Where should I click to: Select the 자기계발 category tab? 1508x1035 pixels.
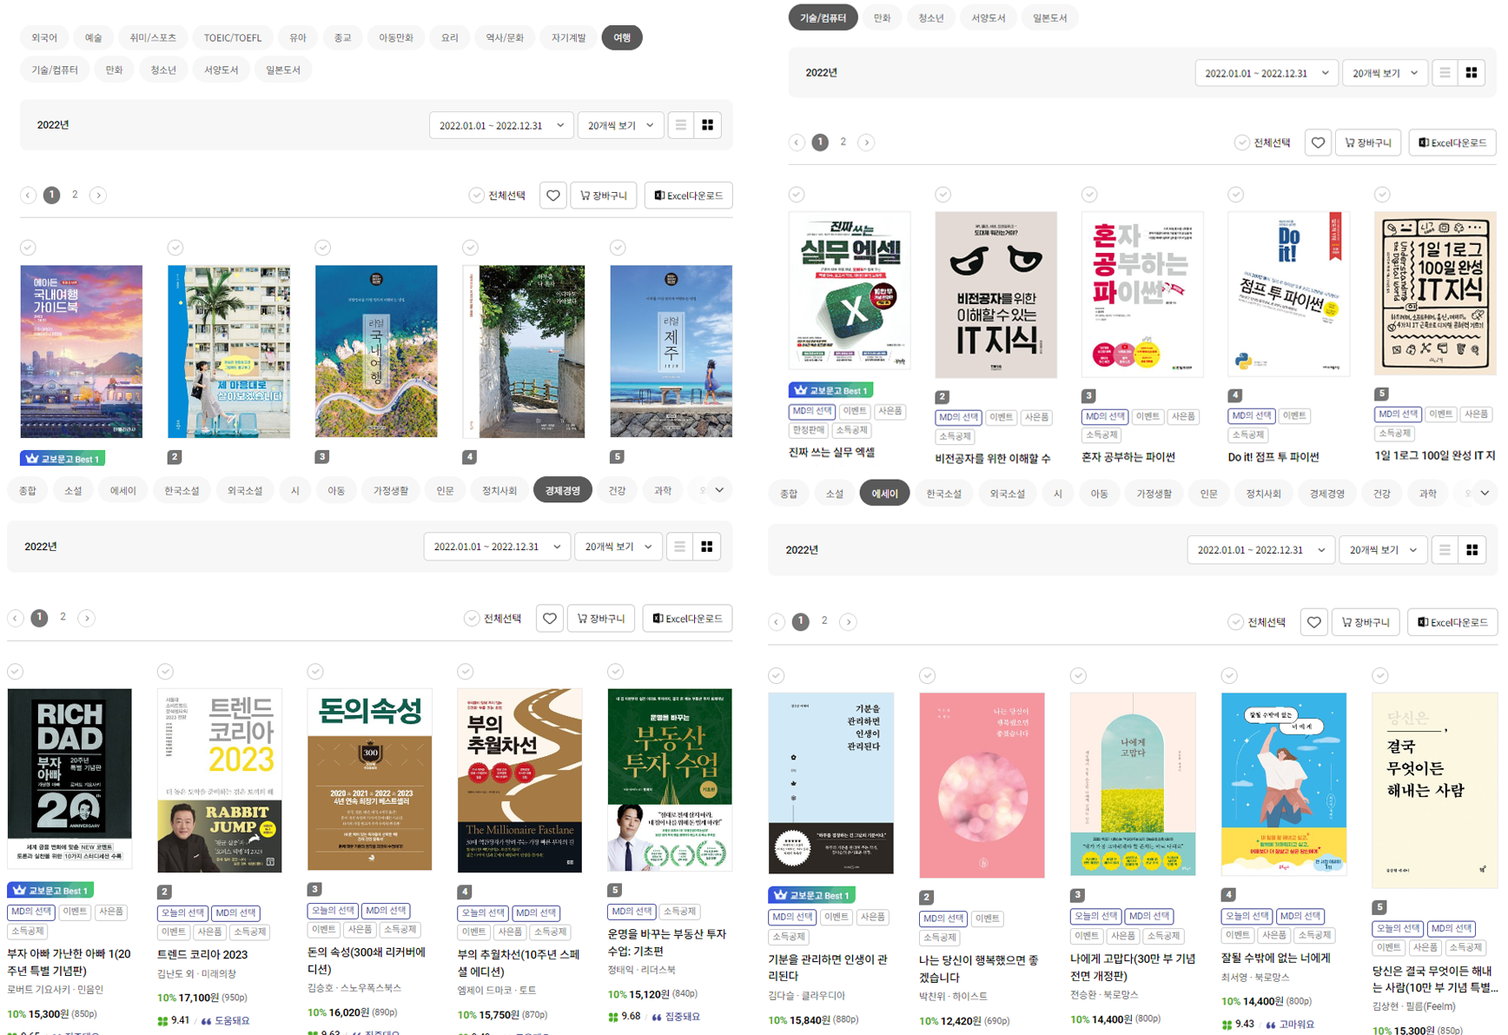(569, 37)
